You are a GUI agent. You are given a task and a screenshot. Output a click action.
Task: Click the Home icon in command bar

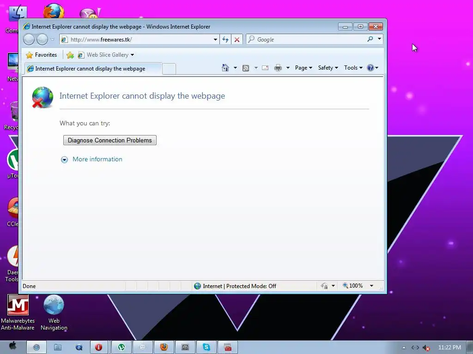pyautogui.click(x=225, y=68)
